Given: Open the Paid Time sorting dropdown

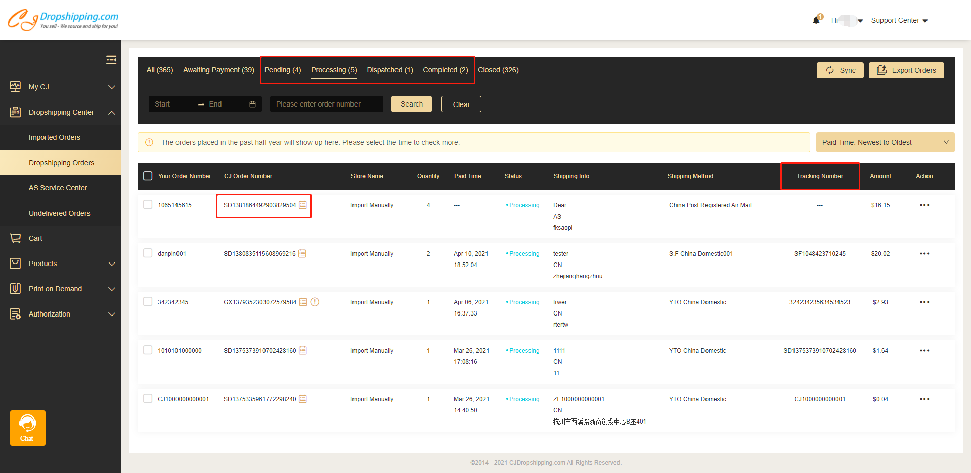Looking at the screenshot, I should coord(885,142).
